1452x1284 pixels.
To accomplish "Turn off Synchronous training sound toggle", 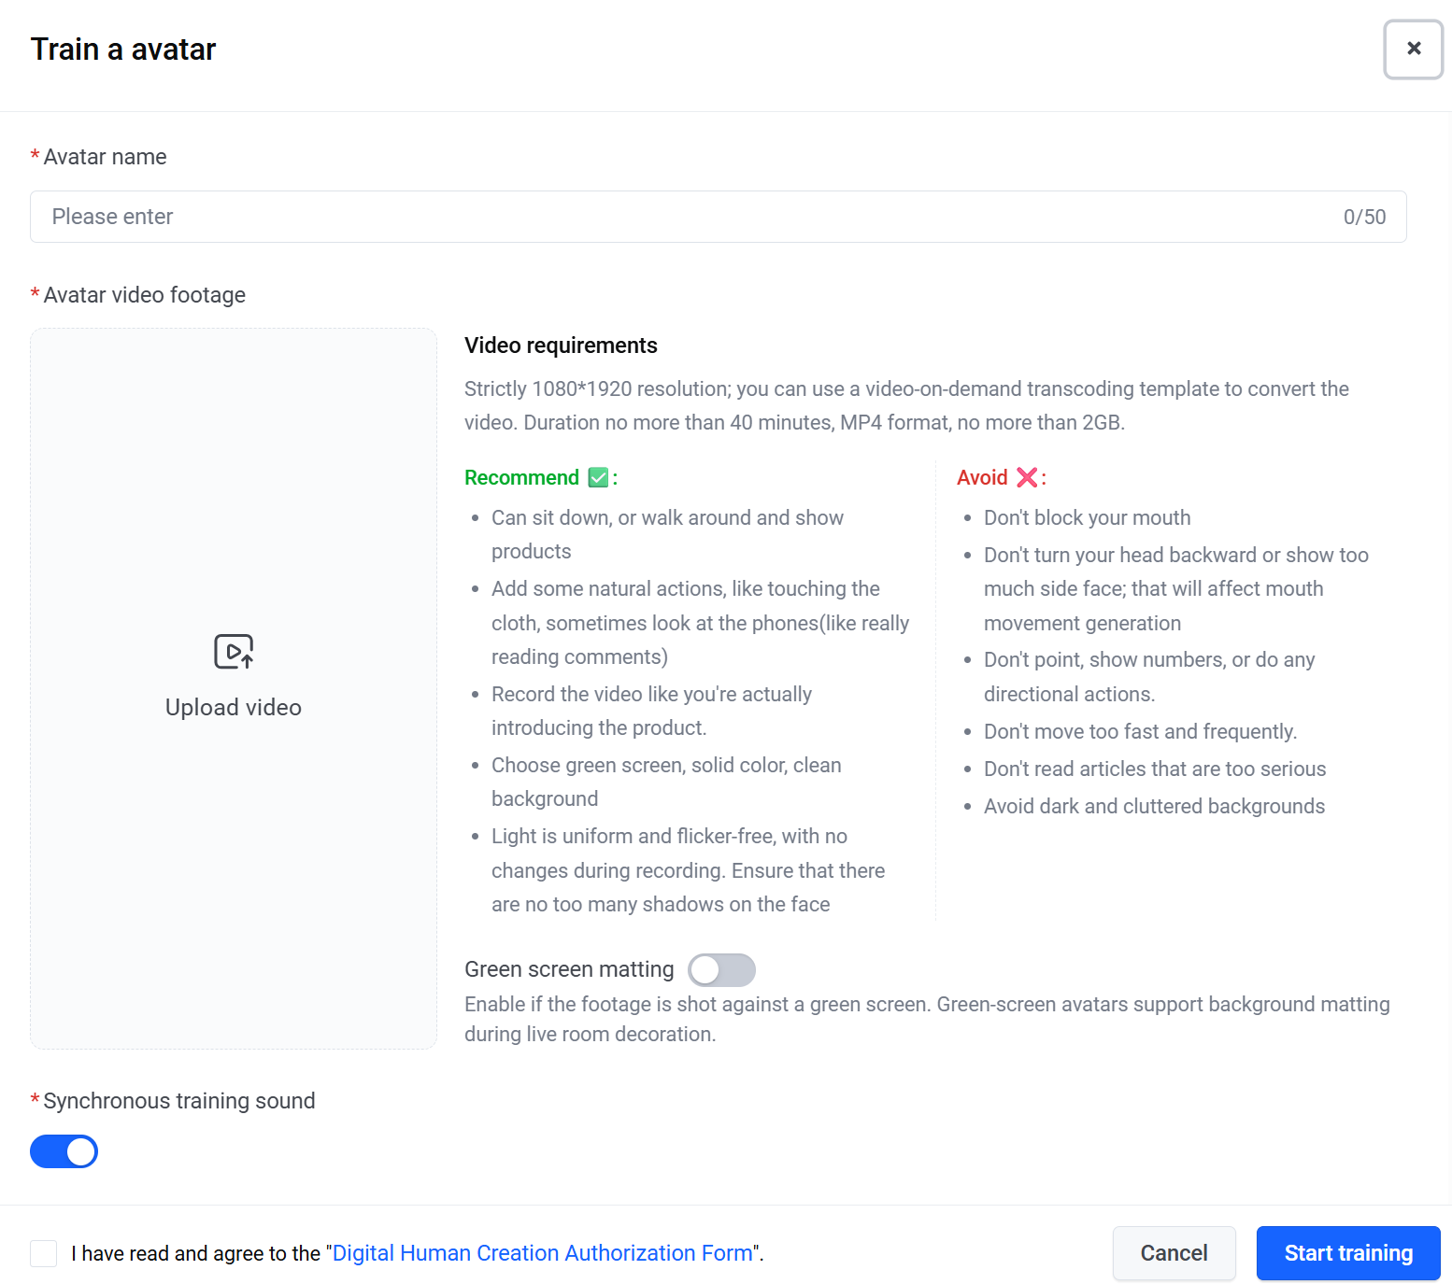I will pyautogui.click(x=64, y=1151).
